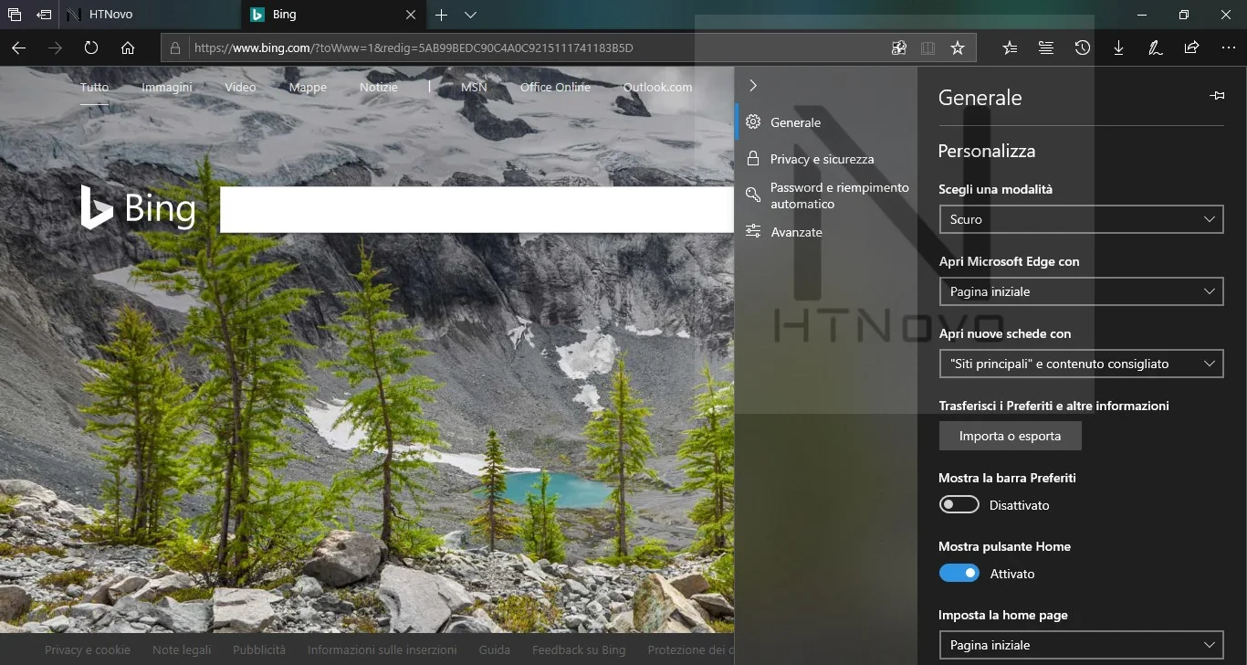Screen dimensions: 1247x665
Task: Open the Settings and more ellipsis menu
Action: [x=1228, y=48]
